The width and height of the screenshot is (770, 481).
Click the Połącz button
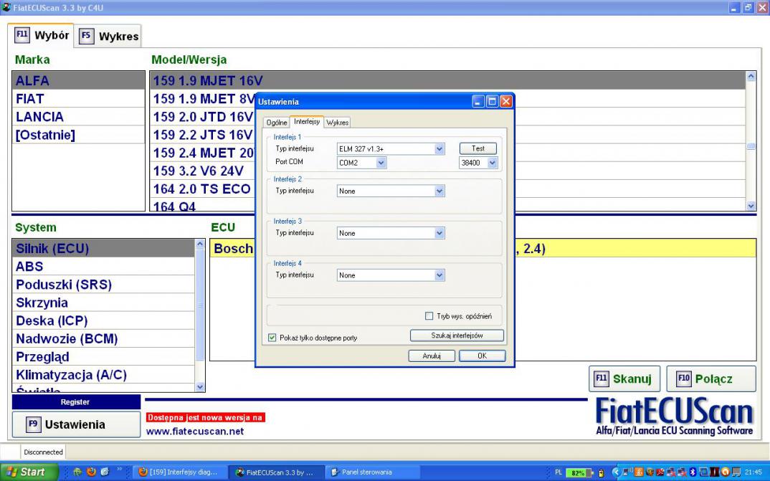(x=710, y=378)
